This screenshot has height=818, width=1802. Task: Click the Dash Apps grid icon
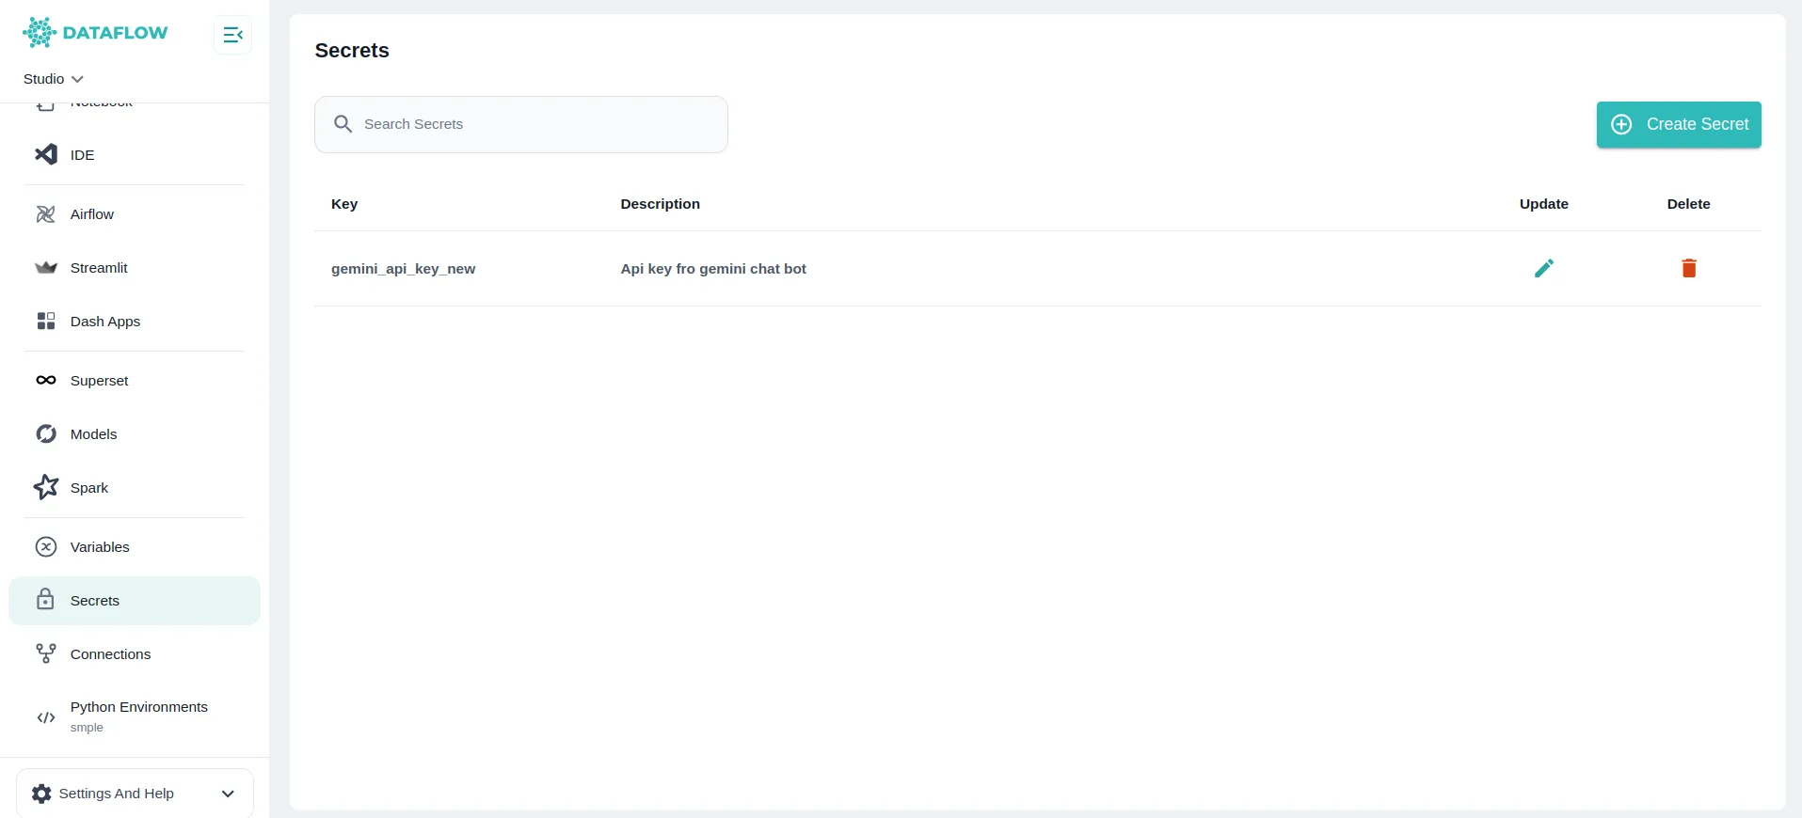(45, 322)
